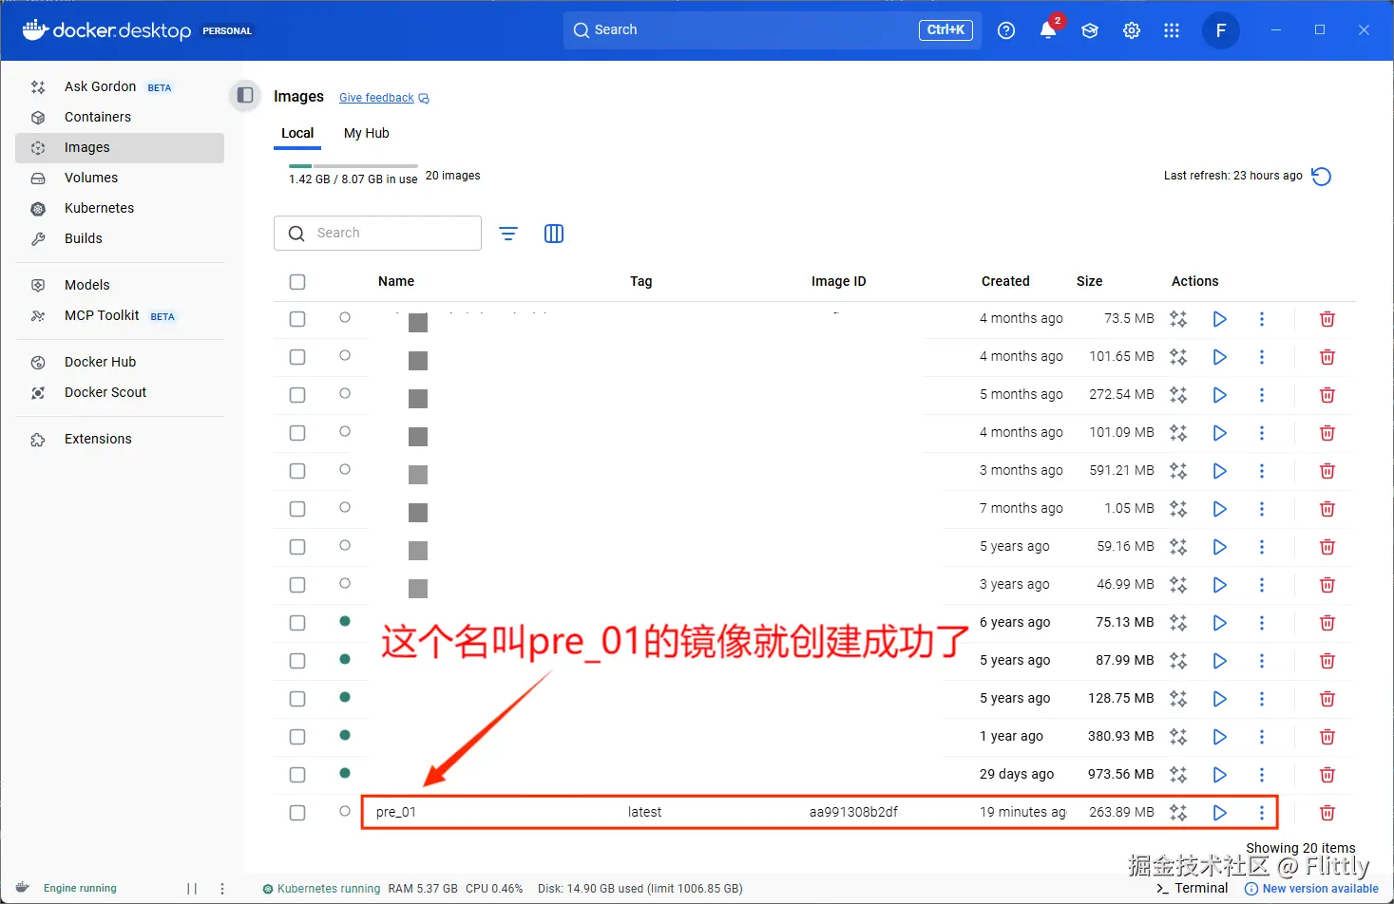The height and width of the screenshot is (904, 1394).
Task: Expand the Terminal panel at the bottom
Action: click(1191, 888)
